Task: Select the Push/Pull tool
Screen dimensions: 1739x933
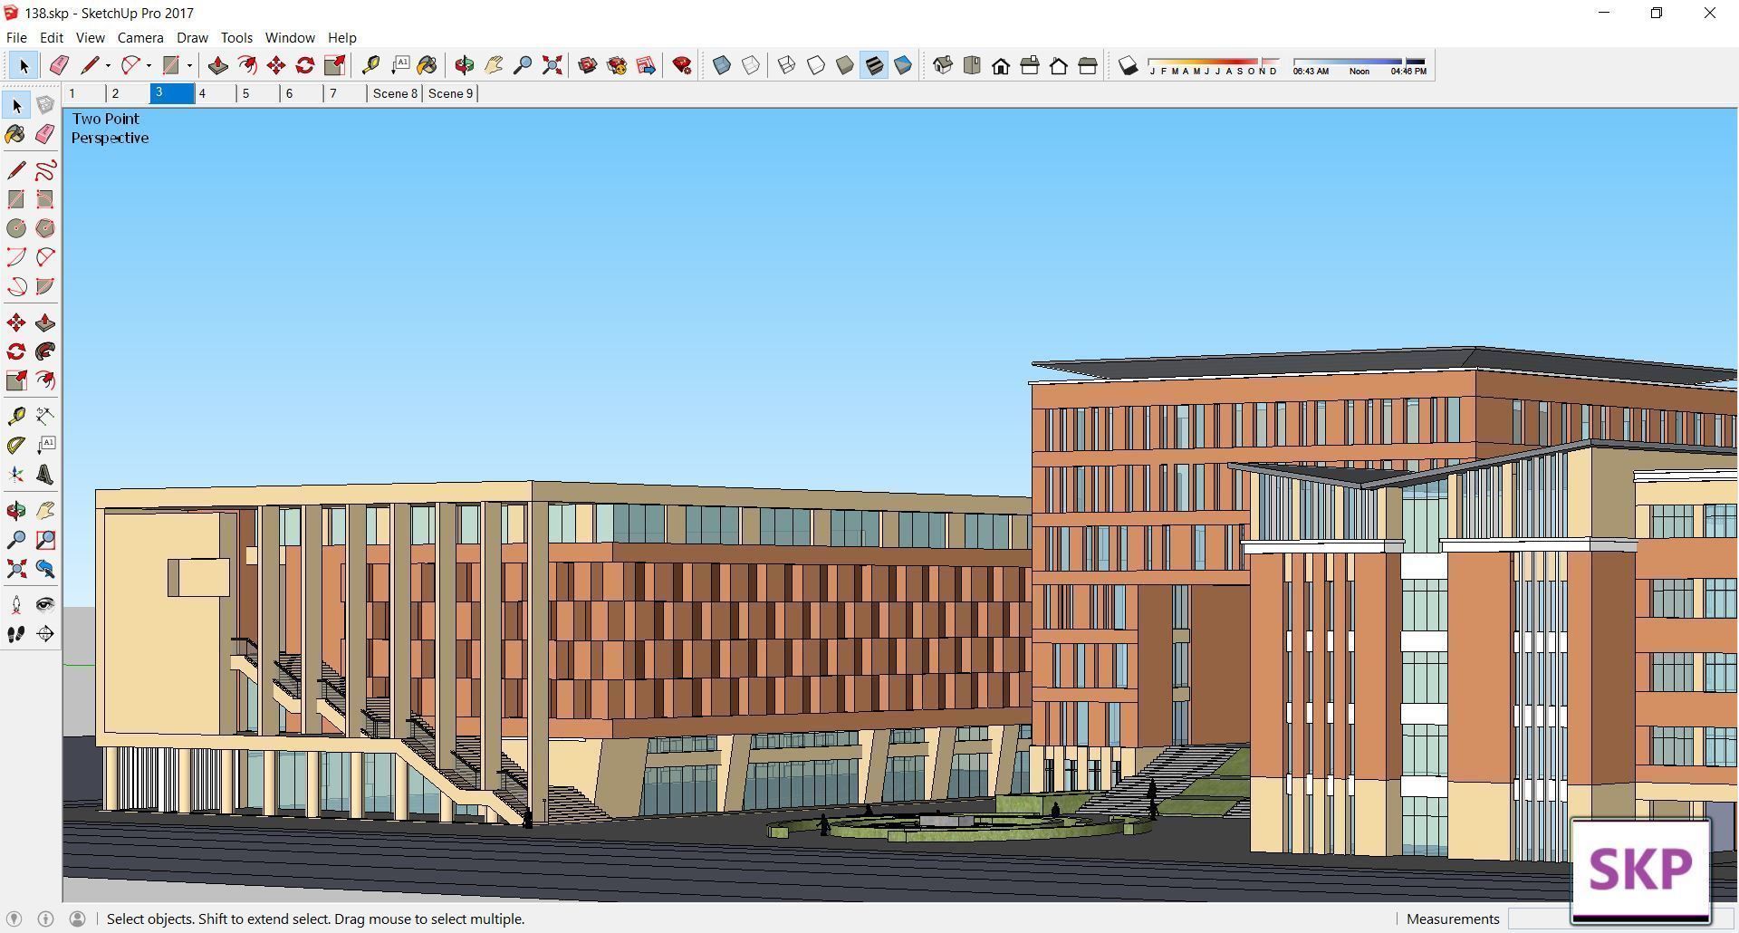Action: click(x=45, y=322)
